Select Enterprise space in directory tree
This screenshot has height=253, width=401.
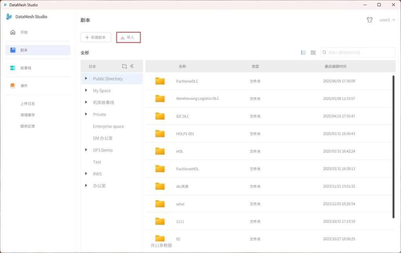(108, 127)
